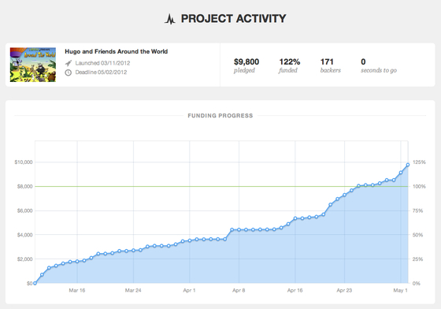
Task: Click the Mar 16 date label
Action: coord(77,290)
